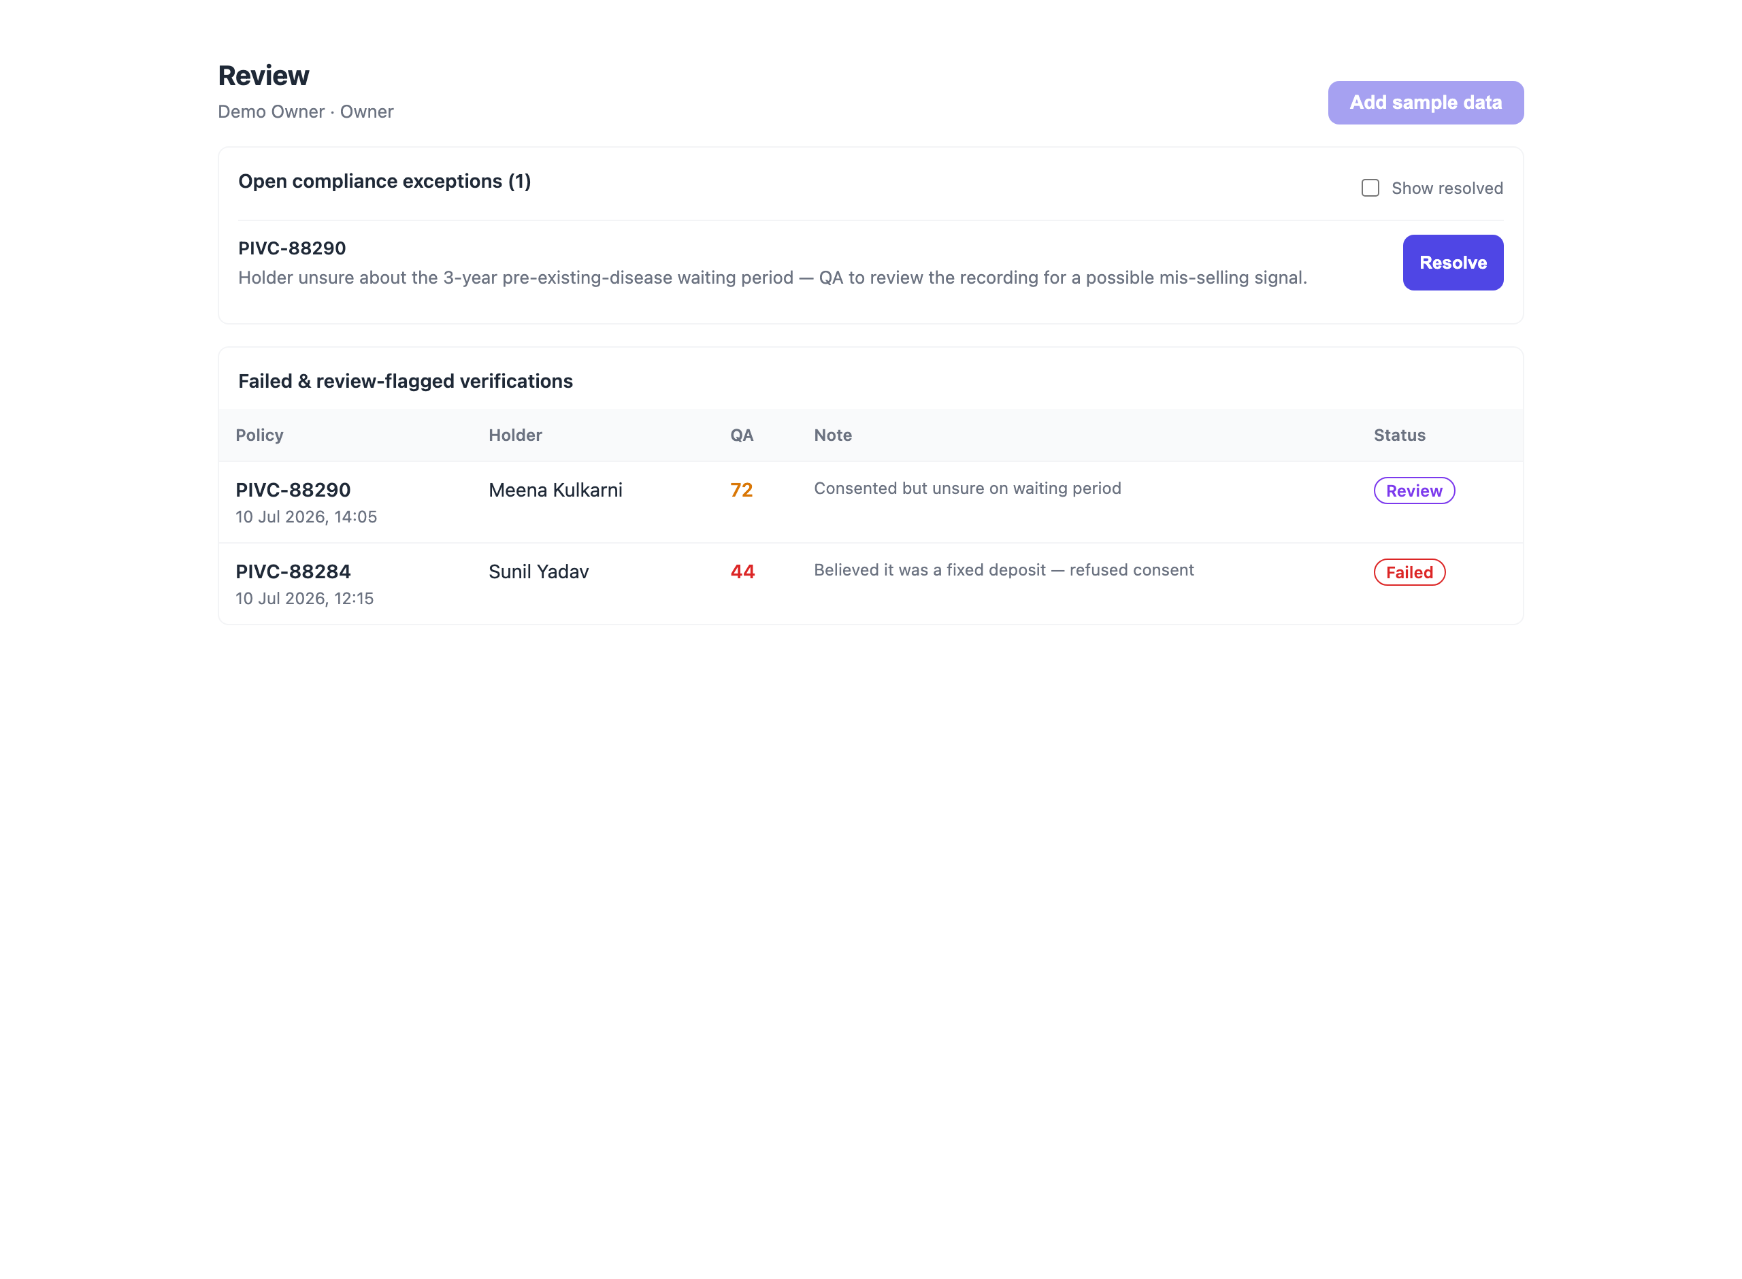The height and width of the screenshot is (1279, 1742).
Task: Select the Review status badge
Action: point(1414,491)
